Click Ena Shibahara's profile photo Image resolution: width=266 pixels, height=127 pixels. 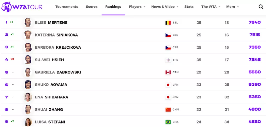coord(28,97)
